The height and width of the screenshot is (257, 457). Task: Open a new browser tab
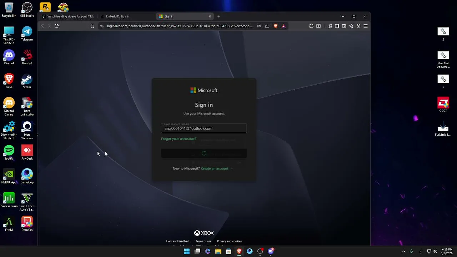219,16
